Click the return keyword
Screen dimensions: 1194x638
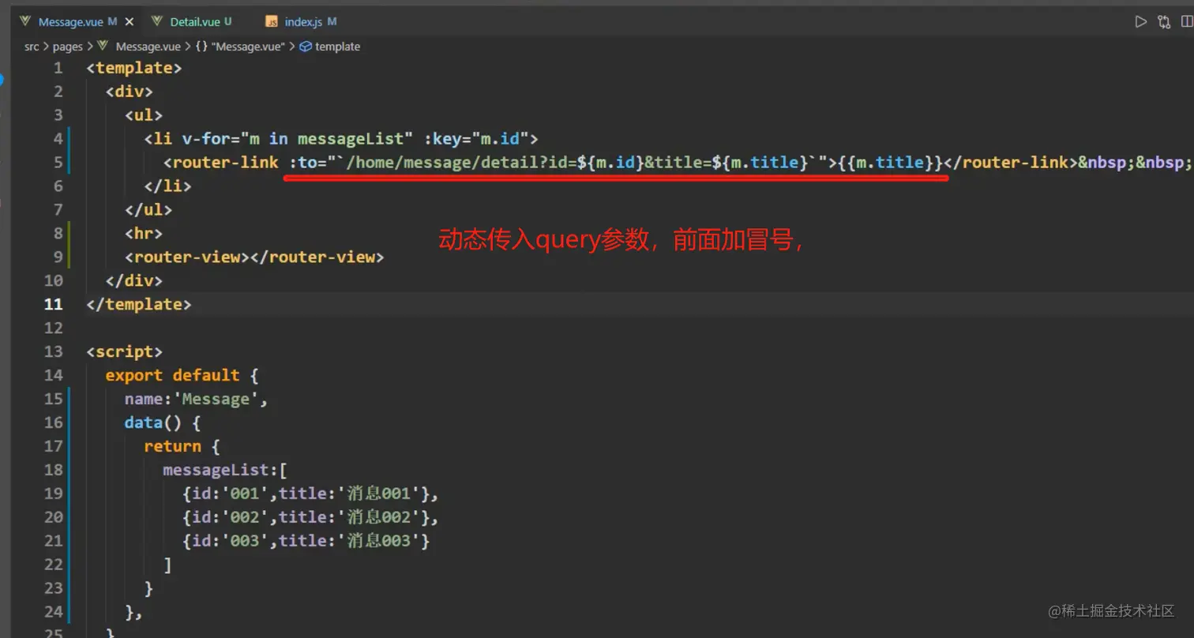(173, 446)
